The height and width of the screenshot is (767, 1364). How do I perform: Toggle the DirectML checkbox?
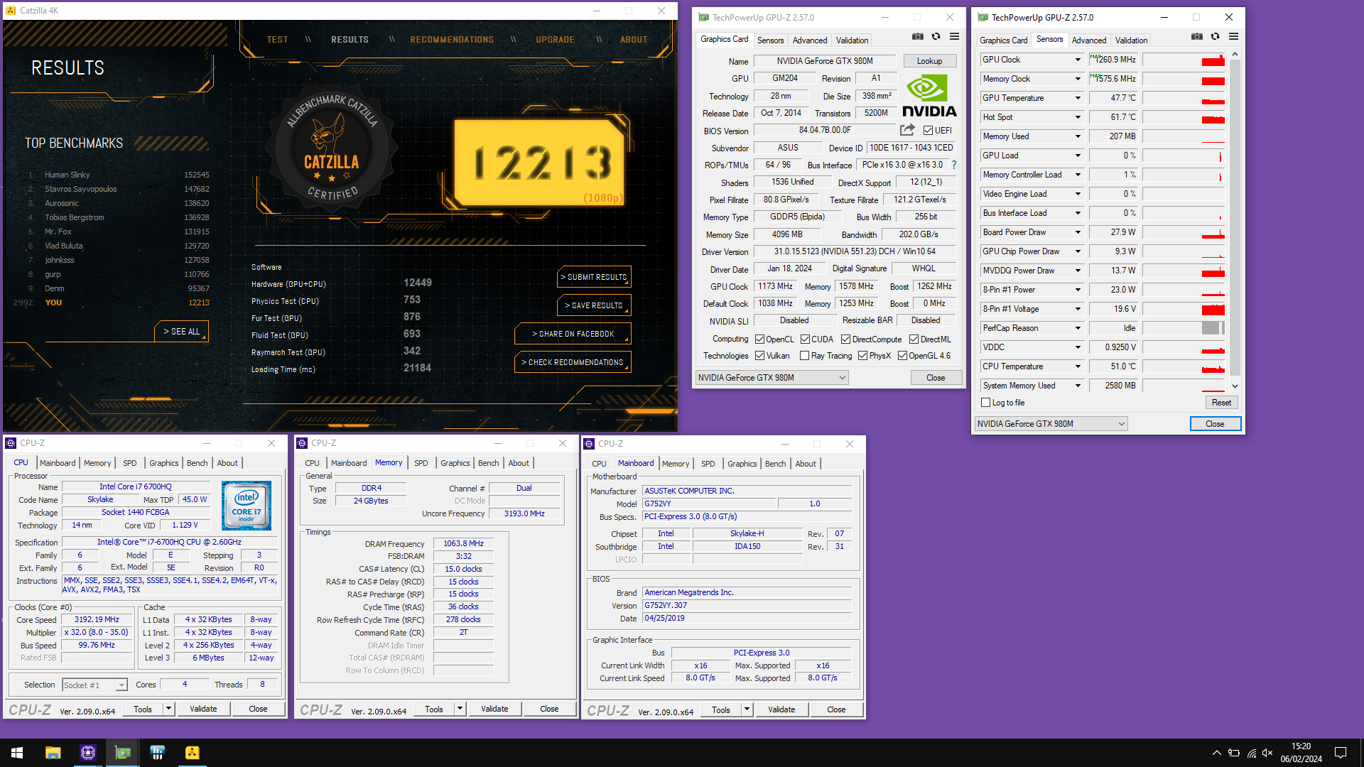914,339
